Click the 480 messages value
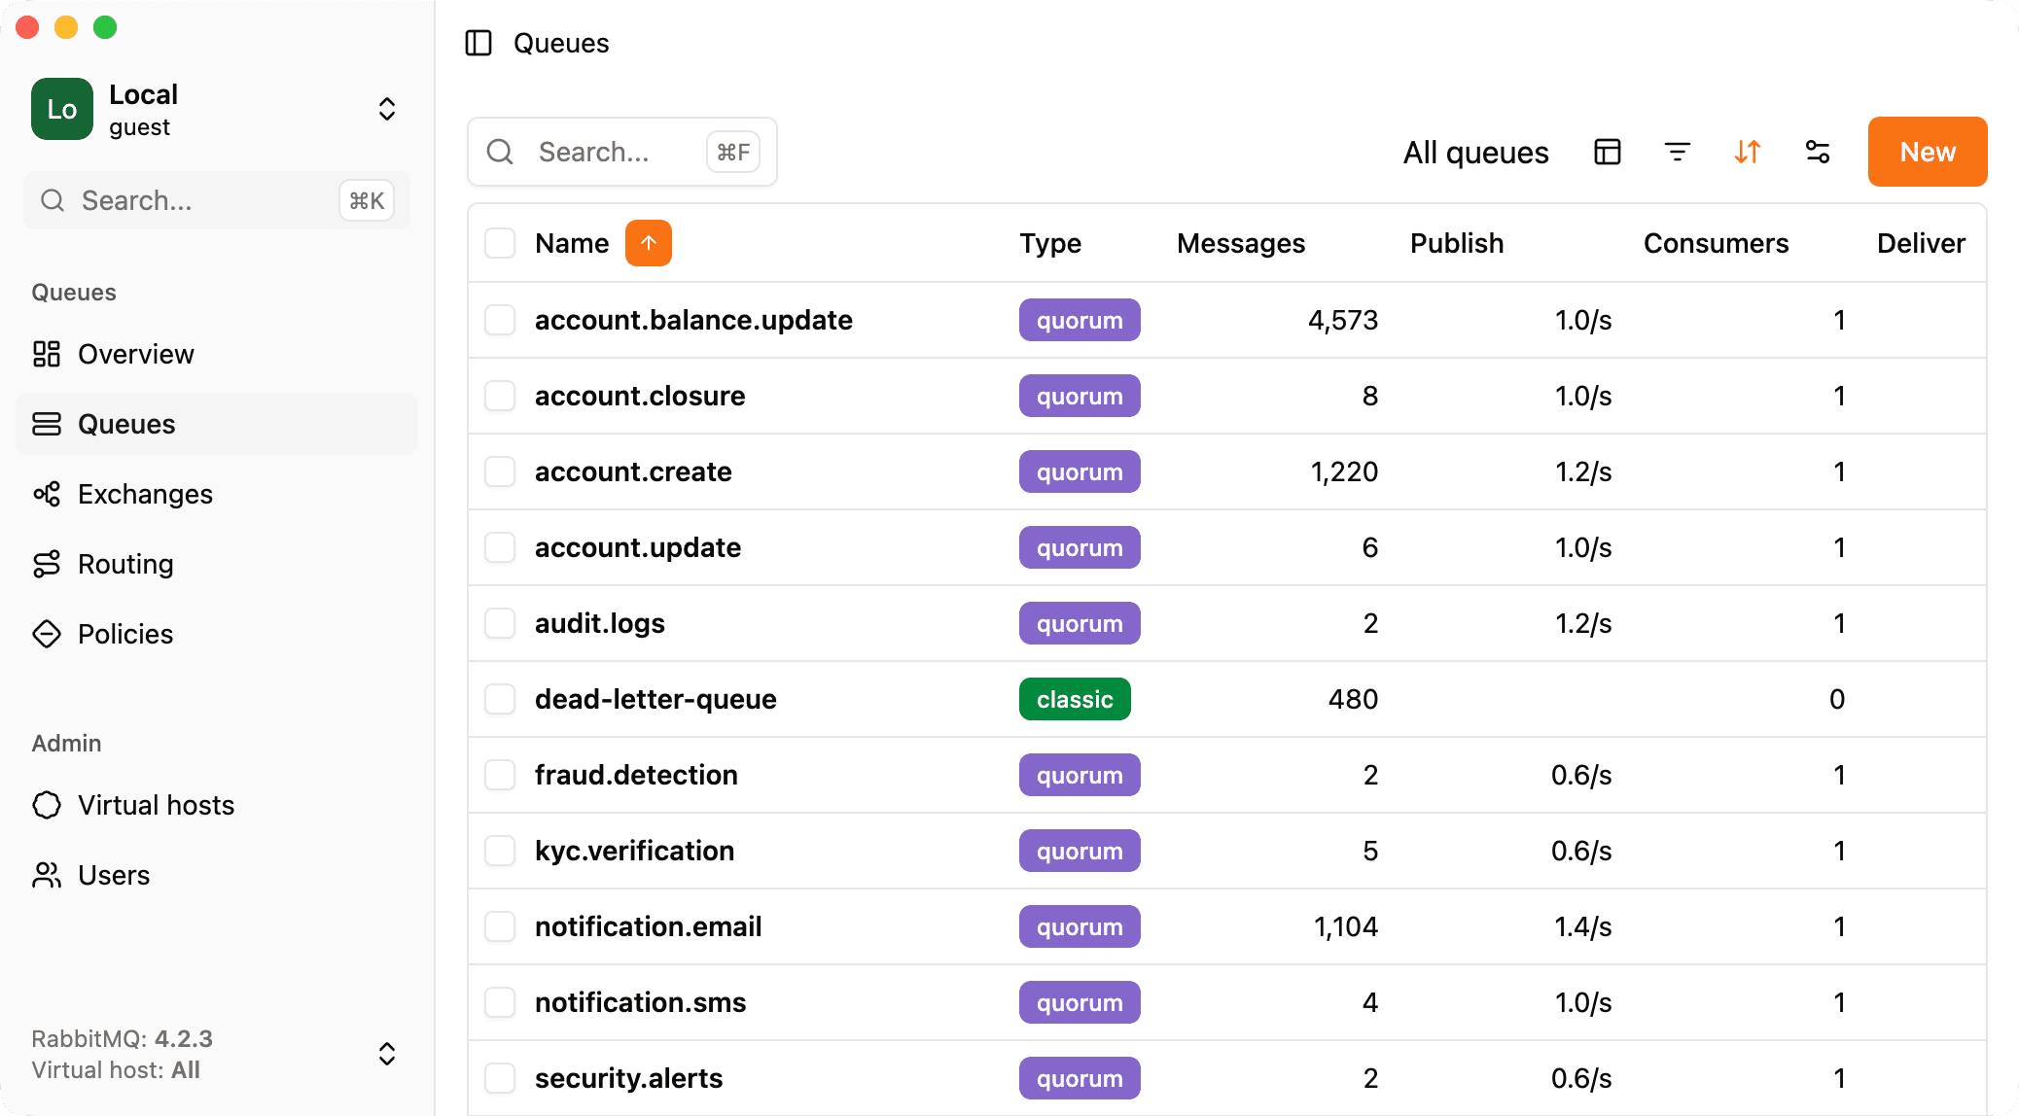 pos(1353,699)
